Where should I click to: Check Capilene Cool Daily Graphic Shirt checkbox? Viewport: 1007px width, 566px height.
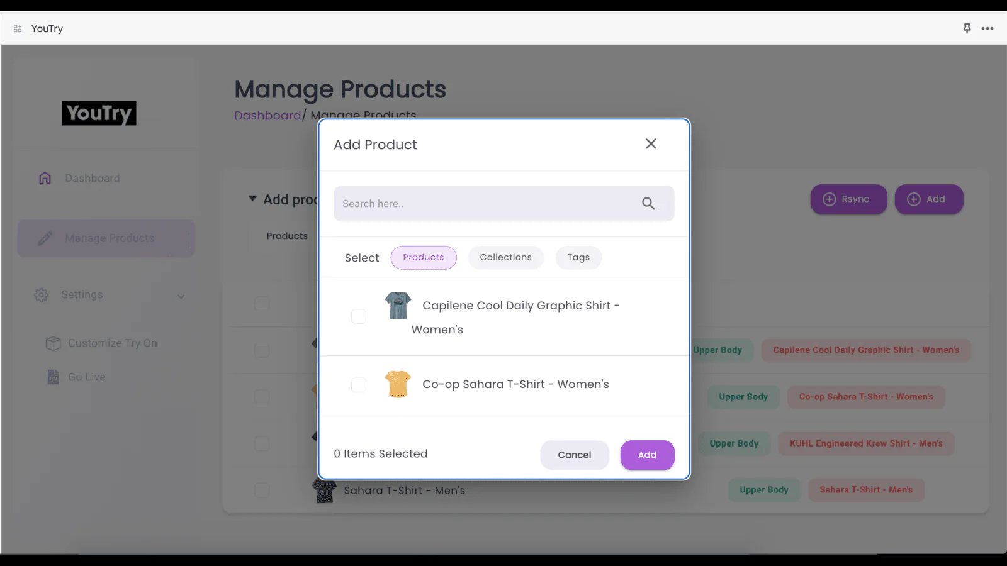tap(359, 316)
